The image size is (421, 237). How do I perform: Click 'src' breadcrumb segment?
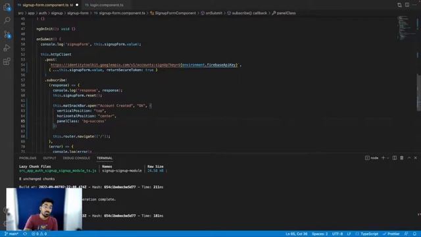click(x=20, y=13)
